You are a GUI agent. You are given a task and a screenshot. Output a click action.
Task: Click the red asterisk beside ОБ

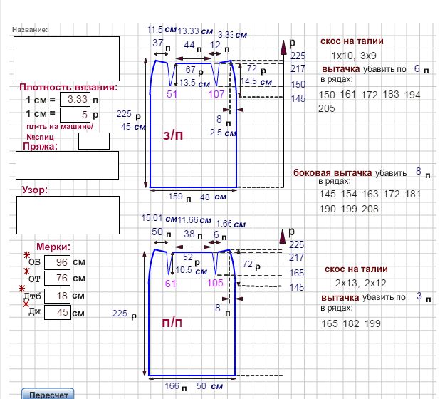coord(28,256)
